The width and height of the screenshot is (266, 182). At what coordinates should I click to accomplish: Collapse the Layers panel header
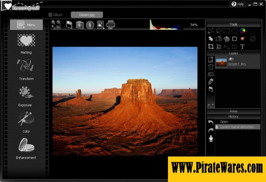(x=233, y=53)
